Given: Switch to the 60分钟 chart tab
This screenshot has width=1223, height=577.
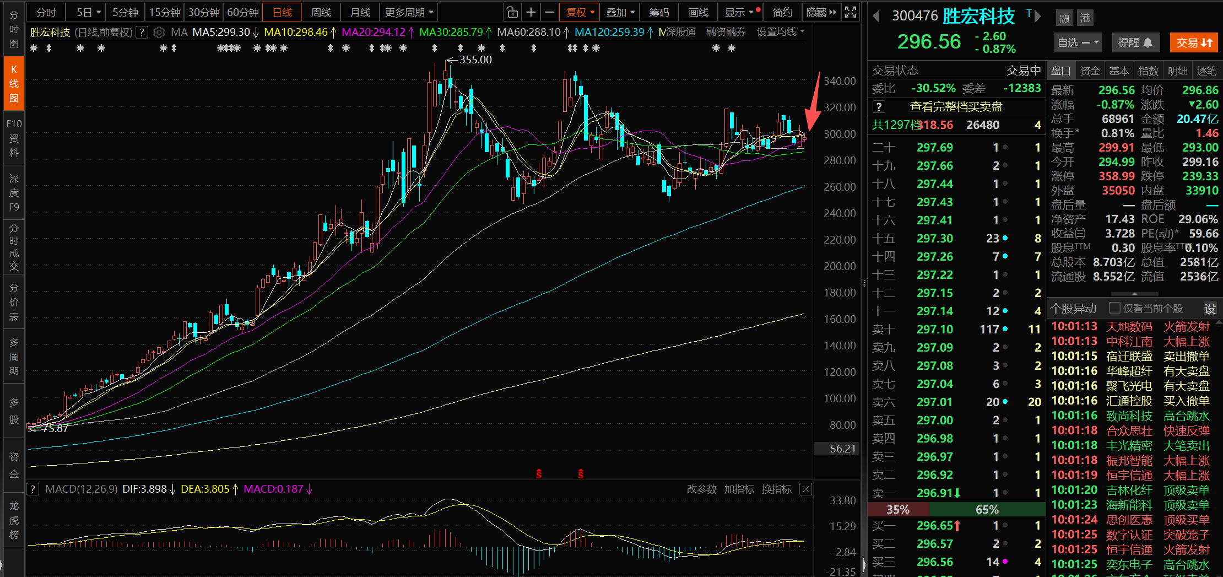Looking at the screenshot, I should [243, 12].
